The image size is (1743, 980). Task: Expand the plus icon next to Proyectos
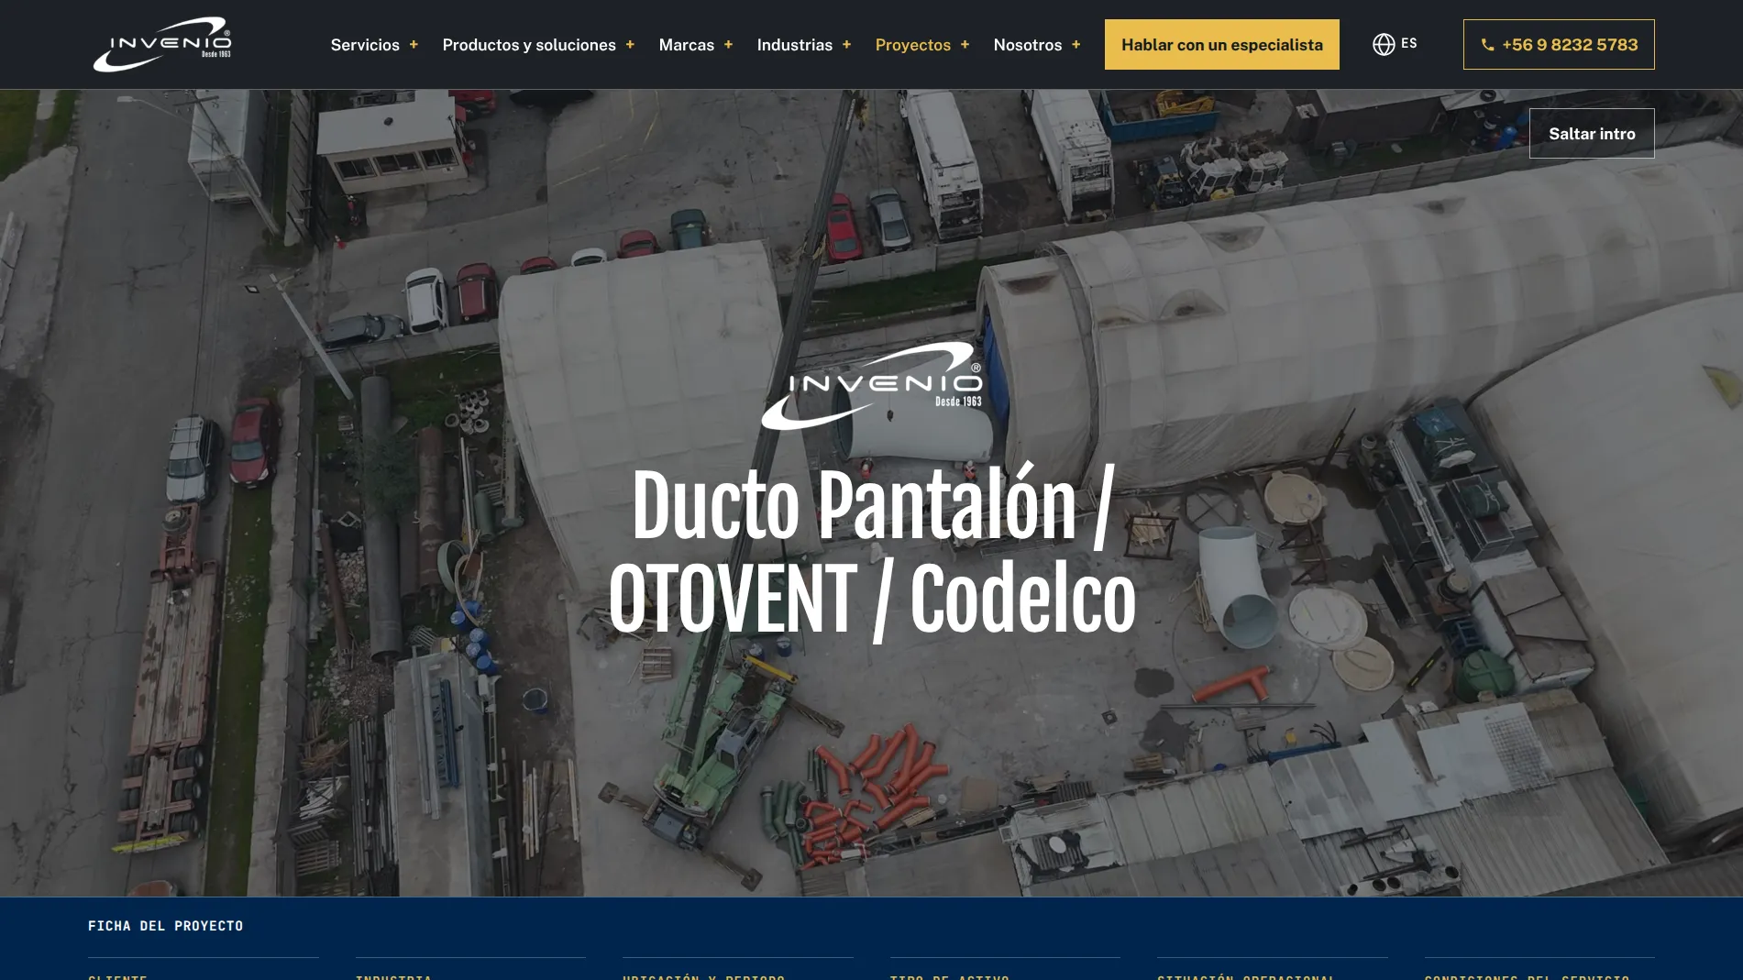tap(965, 45)
